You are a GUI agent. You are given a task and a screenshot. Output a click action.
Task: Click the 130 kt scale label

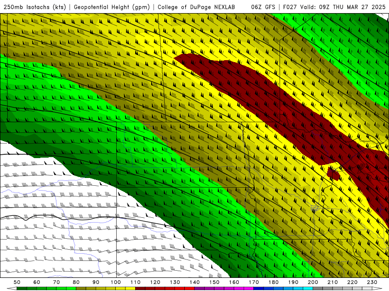175,282
